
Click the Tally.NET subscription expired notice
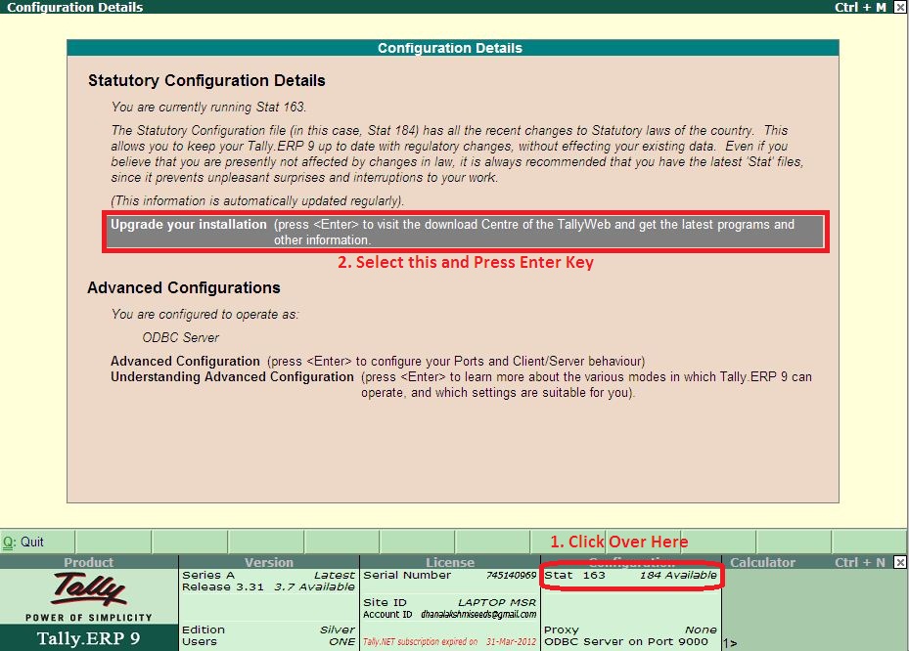tap(450, 642)
